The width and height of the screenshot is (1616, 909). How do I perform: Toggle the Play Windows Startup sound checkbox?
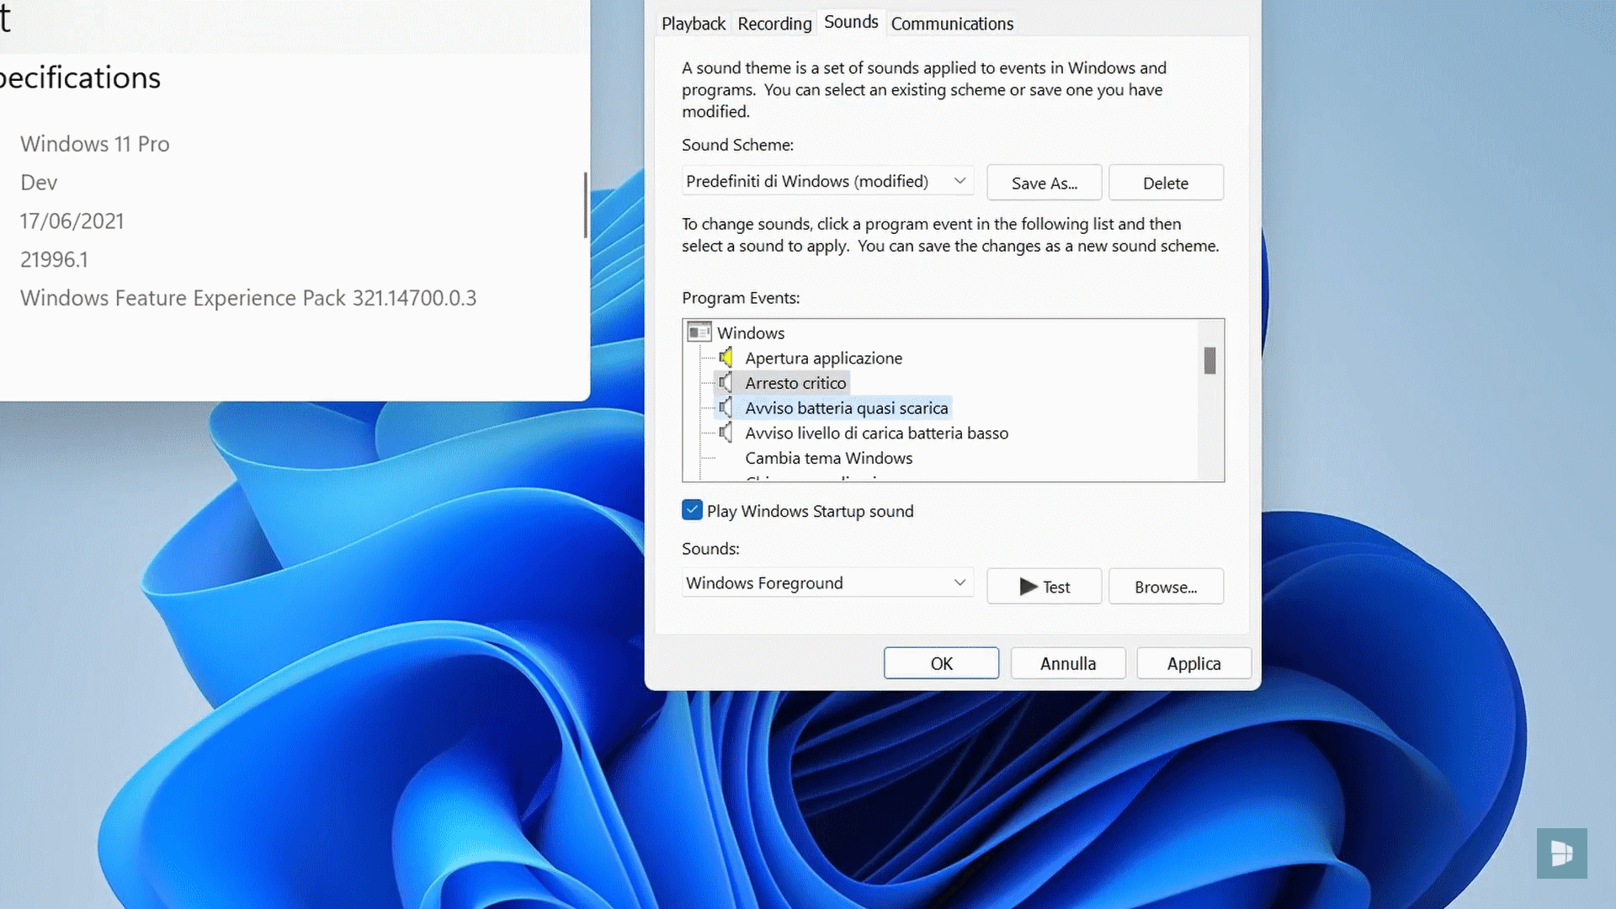click(692, 510)
